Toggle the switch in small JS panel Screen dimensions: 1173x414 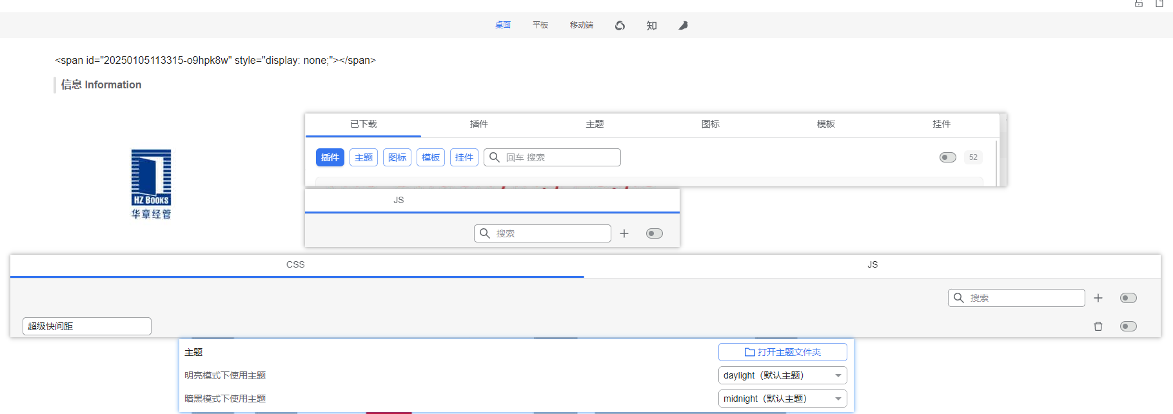(655, 233)
